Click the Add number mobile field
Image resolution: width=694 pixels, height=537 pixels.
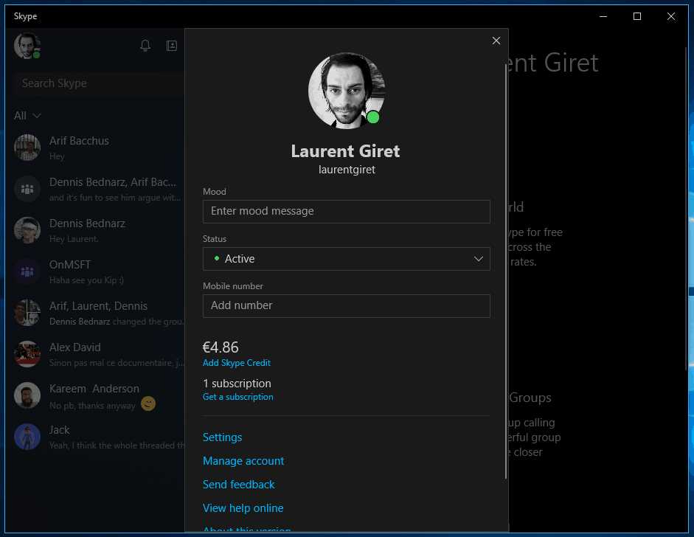346,306
